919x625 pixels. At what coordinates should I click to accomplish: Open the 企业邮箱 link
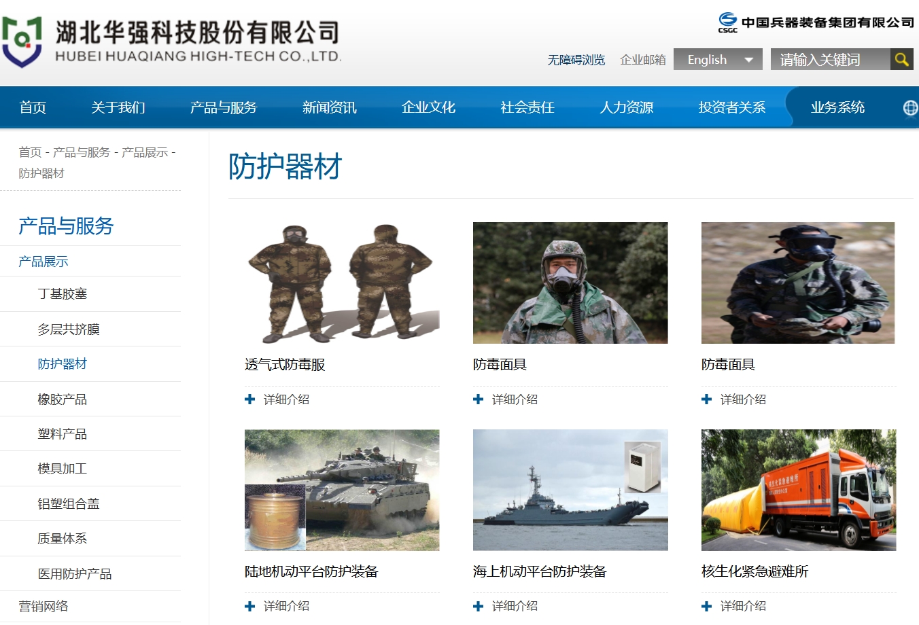[643, 60]
